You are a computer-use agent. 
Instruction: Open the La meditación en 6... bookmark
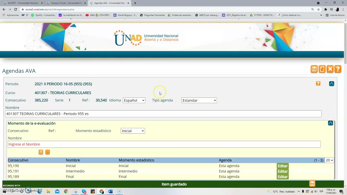71,15
